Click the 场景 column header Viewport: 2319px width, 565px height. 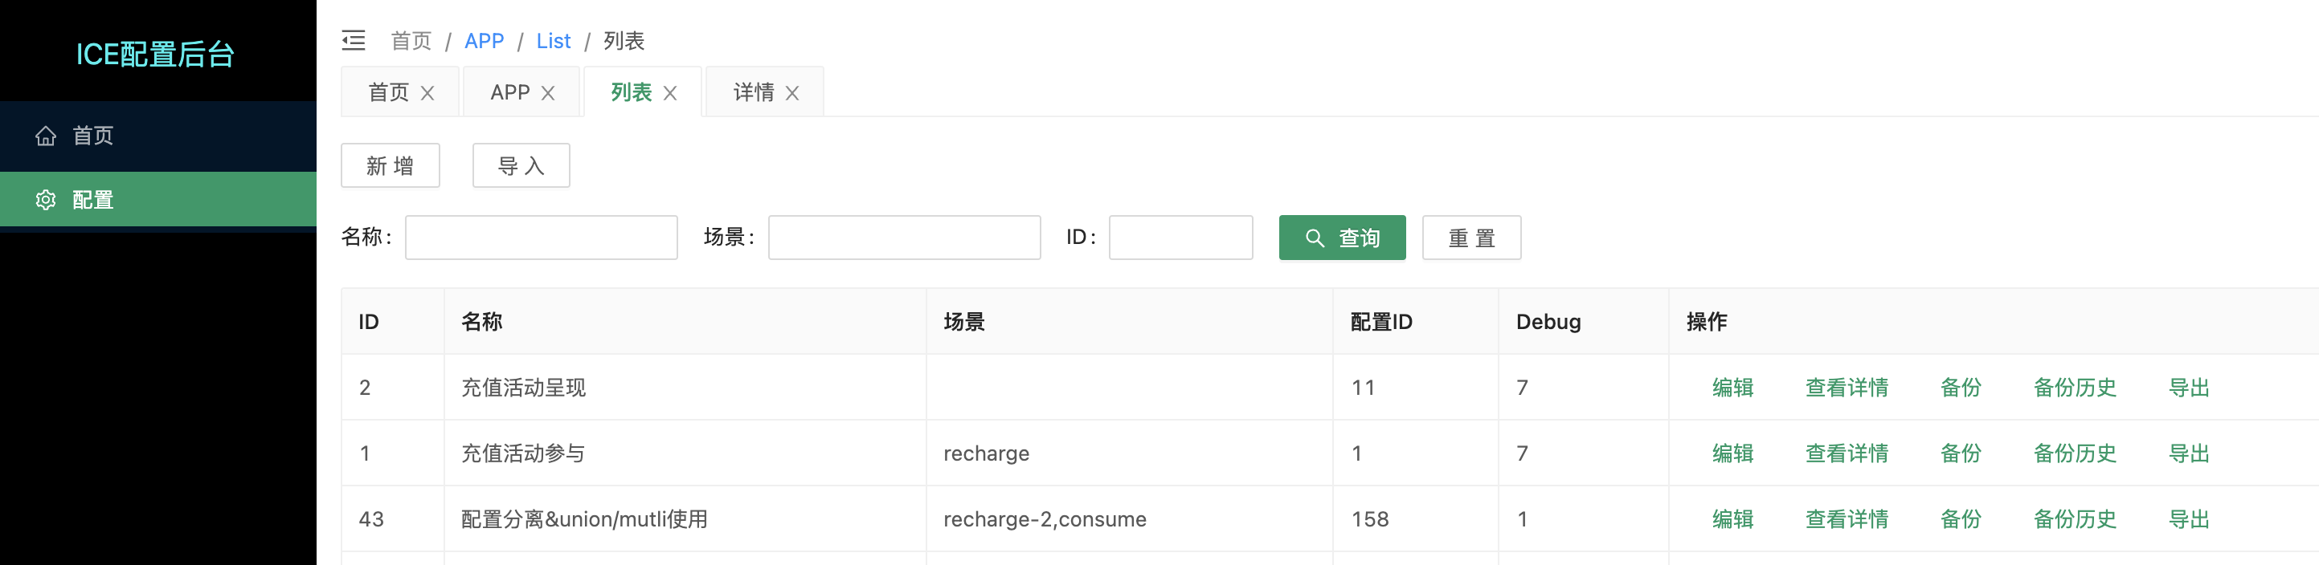(x=1130, y=322)
